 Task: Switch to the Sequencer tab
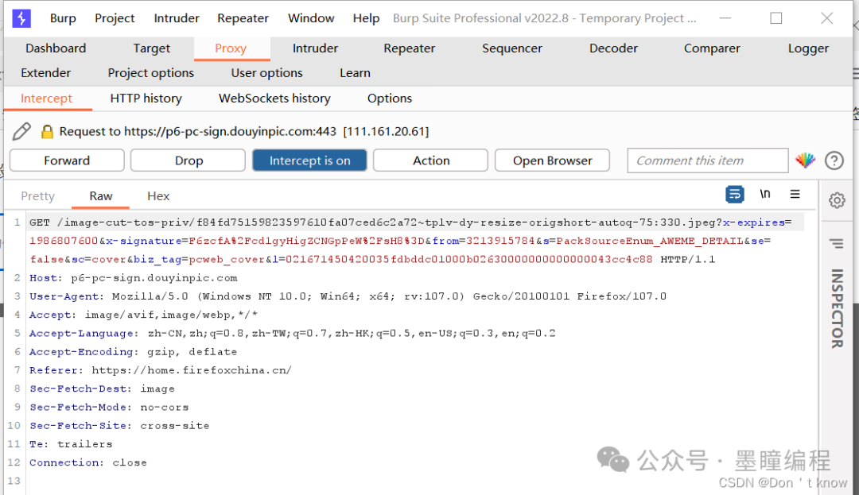pos(511,48)
